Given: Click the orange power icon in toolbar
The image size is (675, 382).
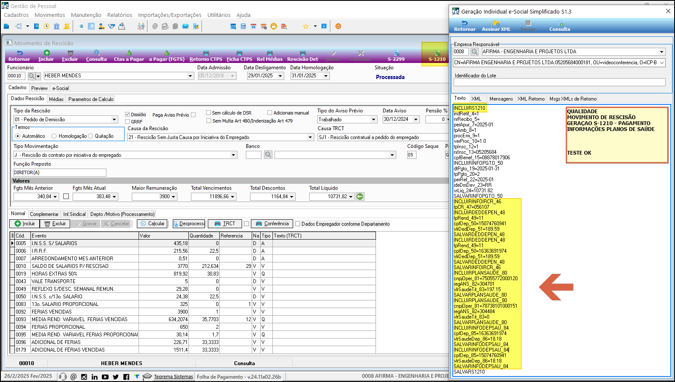Looking at the screenshot, I should click(x=338, y=26).
